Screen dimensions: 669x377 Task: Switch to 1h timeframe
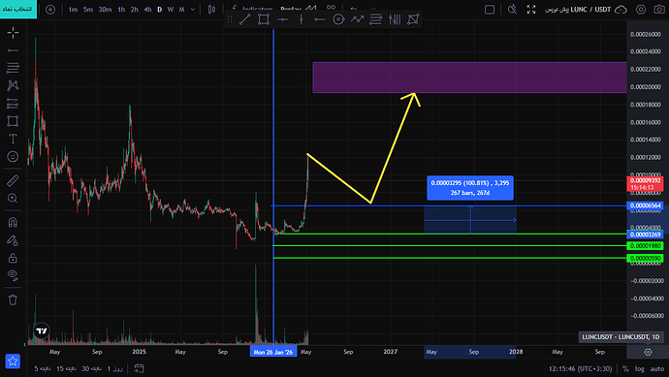tap(121, 10)
